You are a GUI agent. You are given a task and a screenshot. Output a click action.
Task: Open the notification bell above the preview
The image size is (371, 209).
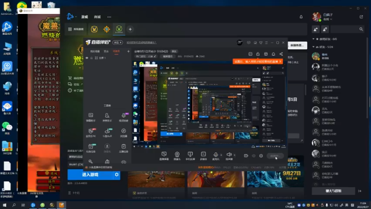(x=273, y=54)
